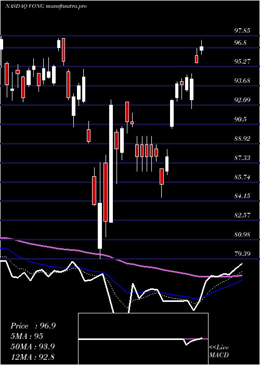Click the tall white candlestick spanning 82.57 to 92.09
The width and height of the screenshot is (260, 365).
[111, 164]
